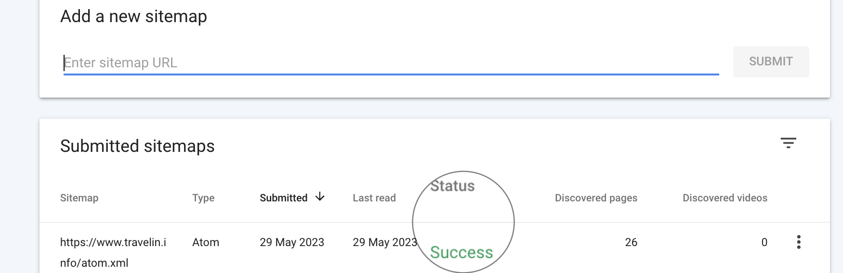
Task: Click the submitted date 29 May 2023
Action: point(291,242)
